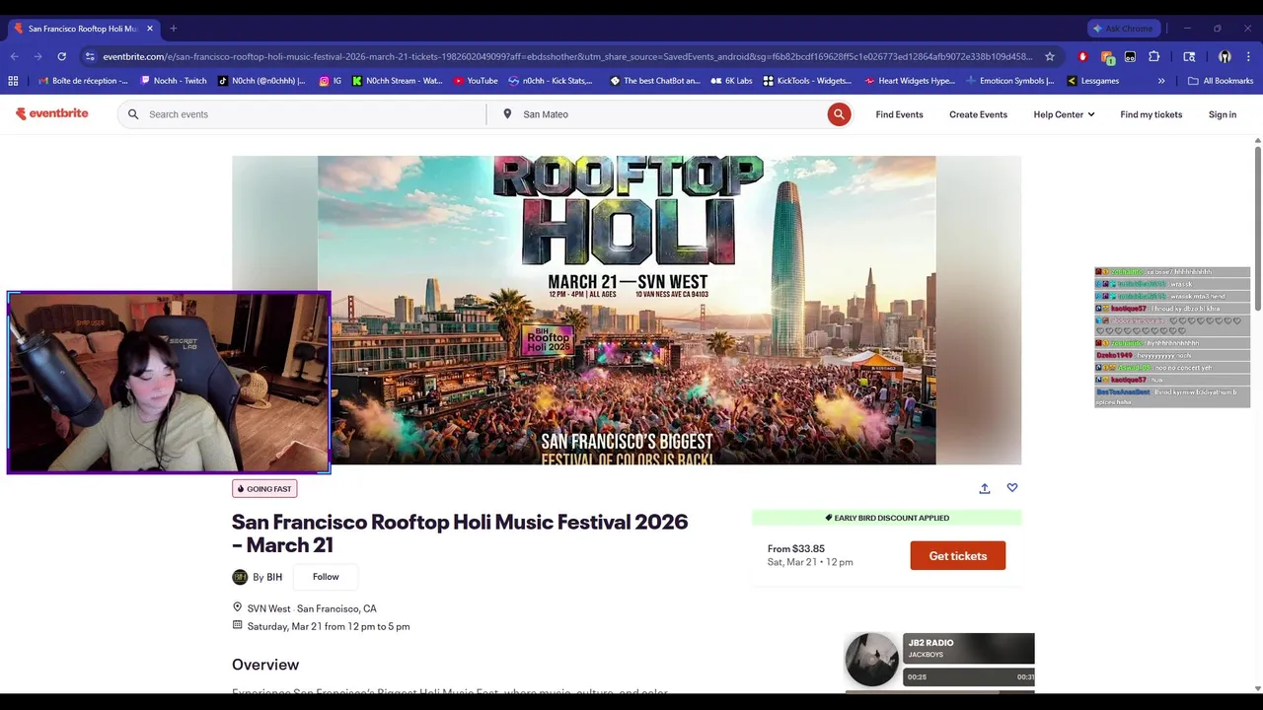Open the robot-face extension icon
The image size is (1263, 710).
tap(1130, 56)
